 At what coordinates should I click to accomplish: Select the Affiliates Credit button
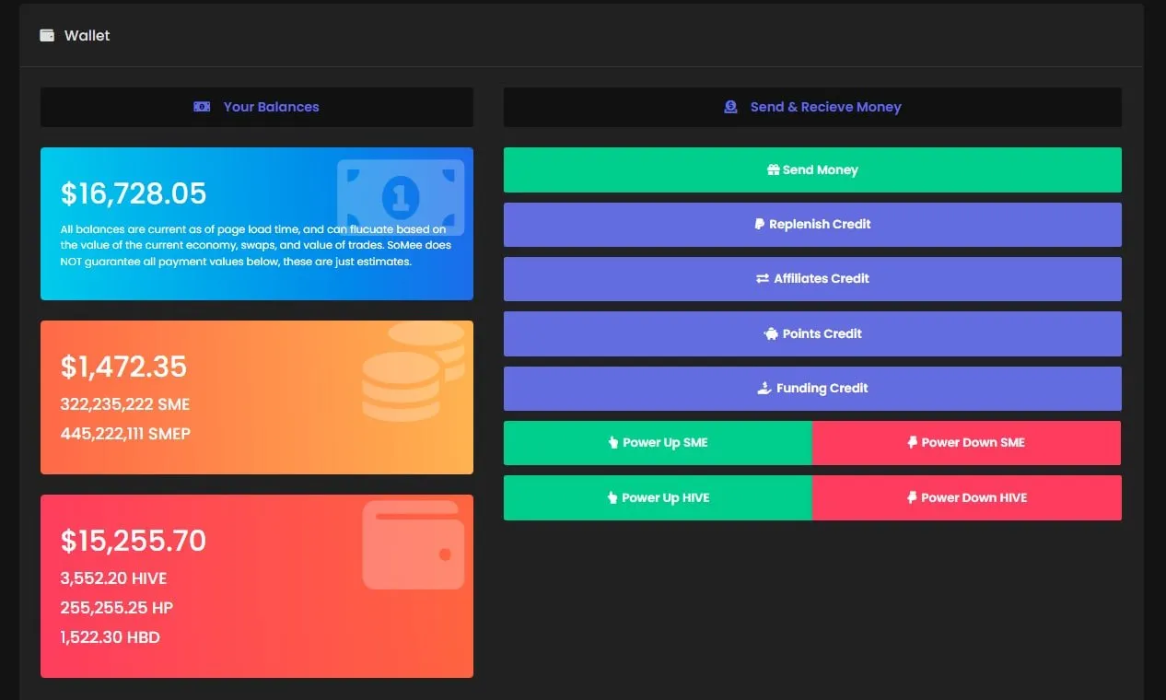click(x=812, y=279)
